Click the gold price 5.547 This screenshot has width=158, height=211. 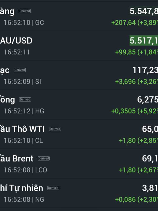click(x=144, y=11)
